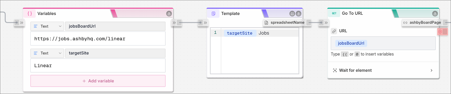Click the spreadsheetName output label
Screen dimensions: 451x94
click(x=287, y=22)
